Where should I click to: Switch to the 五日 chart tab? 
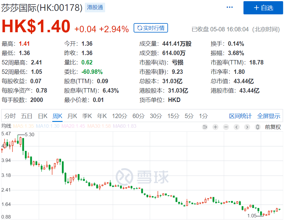coord(27,116)
